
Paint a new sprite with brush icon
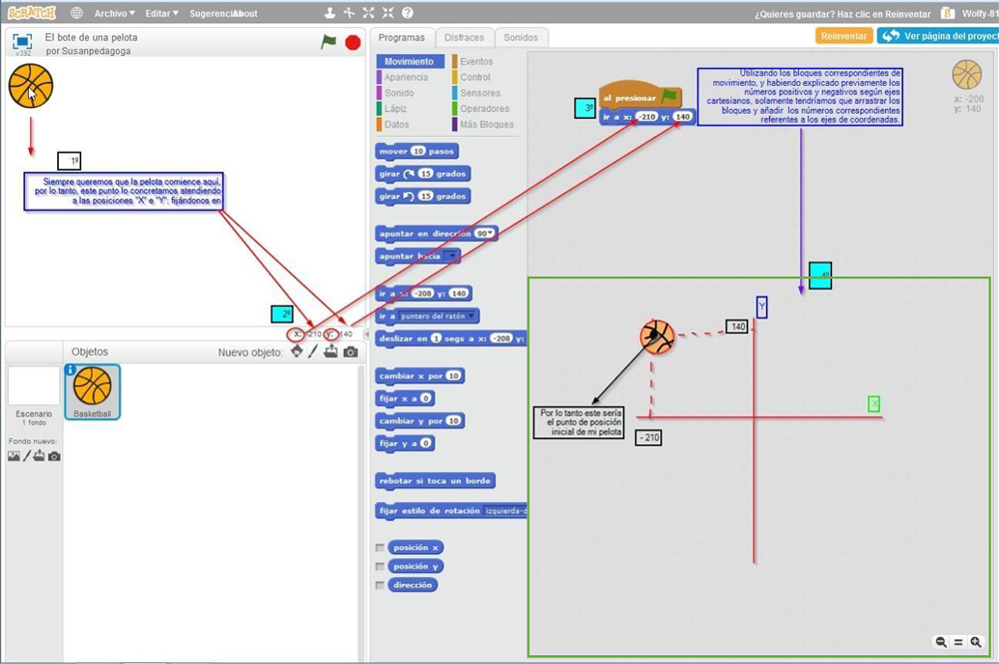313,351
